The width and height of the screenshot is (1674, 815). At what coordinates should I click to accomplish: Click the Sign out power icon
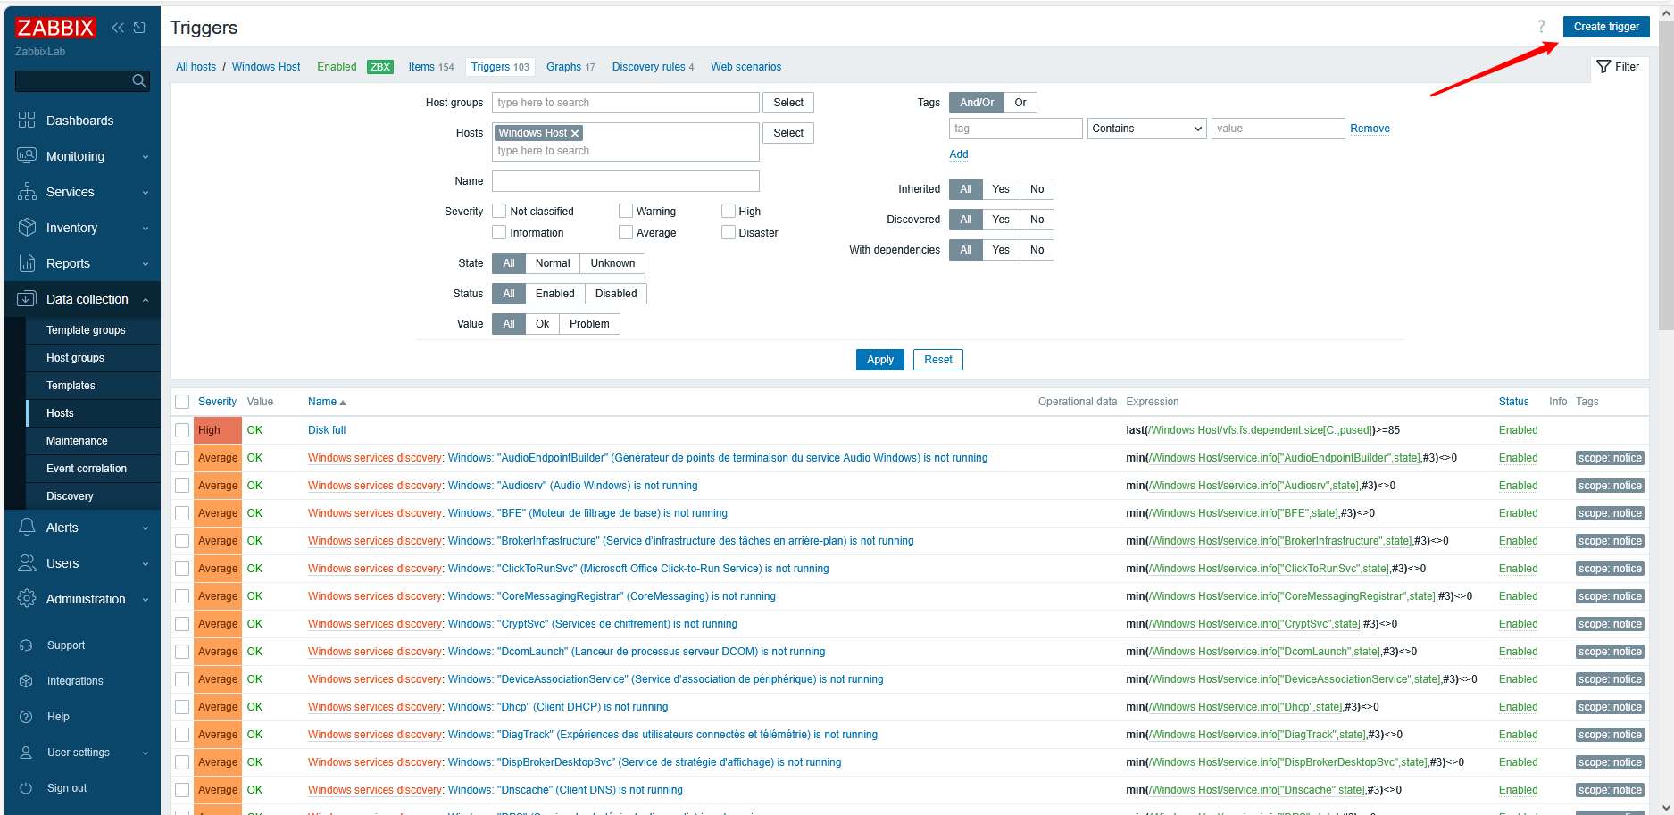(26, 788)
